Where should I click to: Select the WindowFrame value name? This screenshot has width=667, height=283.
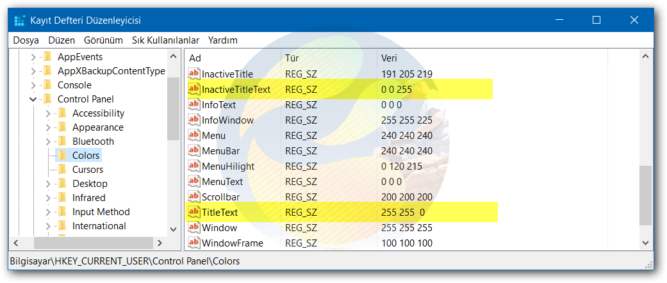click(232, 243)
